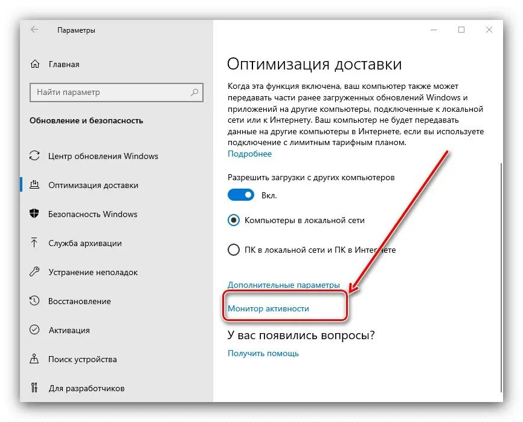The image size is (523, 422).
Task: Toggle off downloads from other PCs switch
Action: (241, 195)
